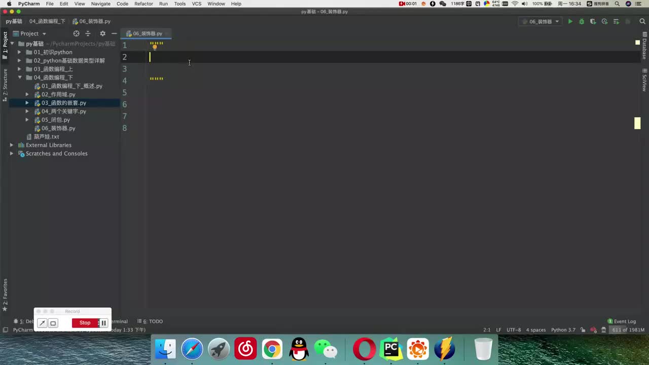Locate current file with the crosshair icon

[x=76, y=33]
